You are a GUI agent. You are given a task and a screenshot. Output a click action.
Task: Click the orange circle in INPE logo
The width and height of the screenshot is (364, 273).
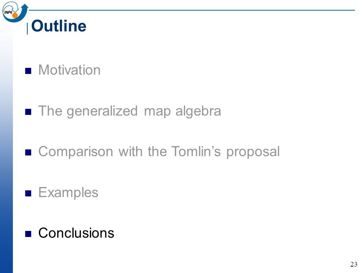[15, 16]
